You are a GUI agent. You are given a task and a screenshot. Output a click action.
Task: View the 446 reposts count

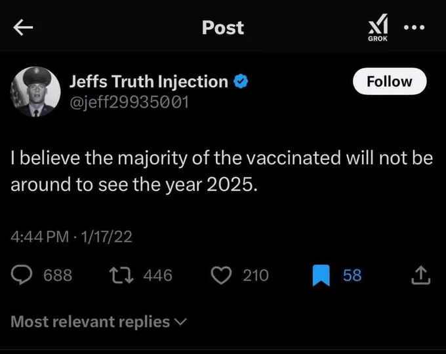[x=158, y=275]
